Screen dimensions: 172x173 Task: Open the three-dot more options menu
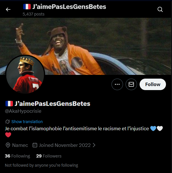point(117,84)
